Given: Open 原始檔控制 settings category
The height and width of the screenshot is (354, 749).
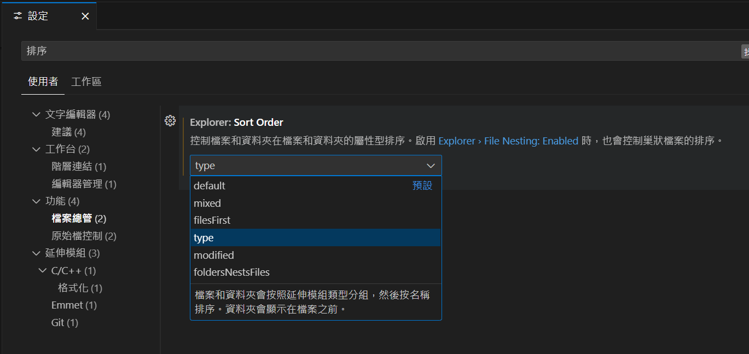Looking at the screenshot, I should pos(84,236).
